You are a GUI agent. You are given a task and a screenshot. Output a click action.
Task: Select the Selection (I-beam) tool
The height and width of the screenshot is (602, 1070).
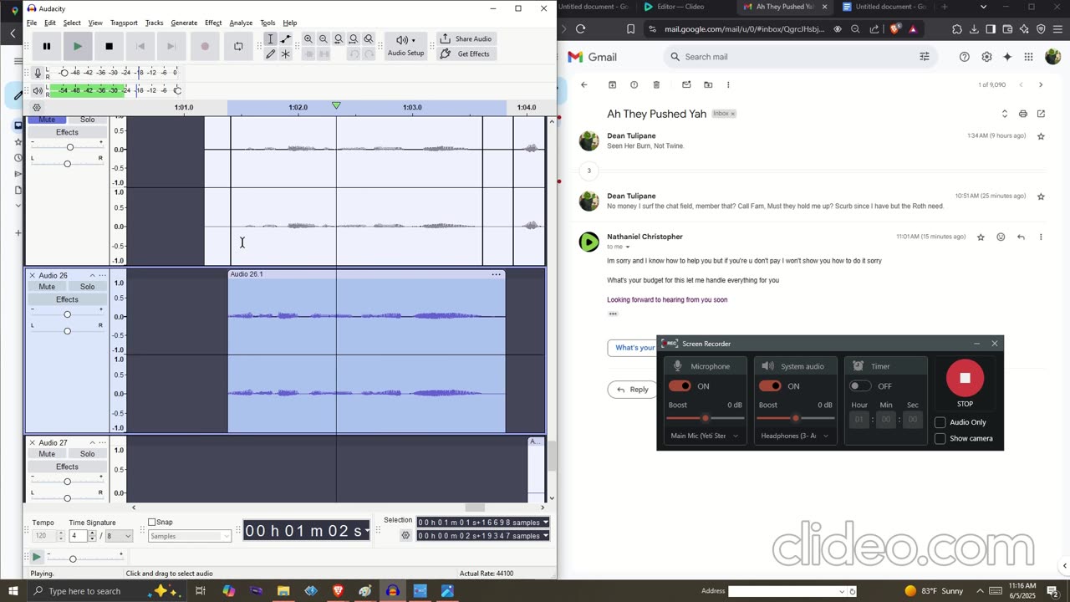coord(271,39)
